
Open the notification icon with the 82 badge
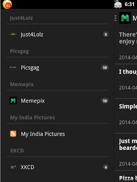(x=7, y=4)
